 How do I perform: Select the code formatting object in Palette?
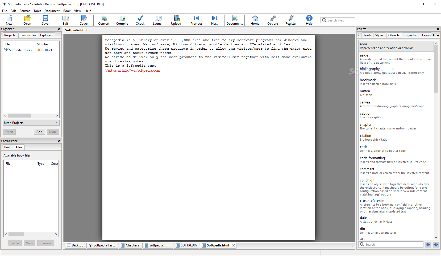point(396,160)
